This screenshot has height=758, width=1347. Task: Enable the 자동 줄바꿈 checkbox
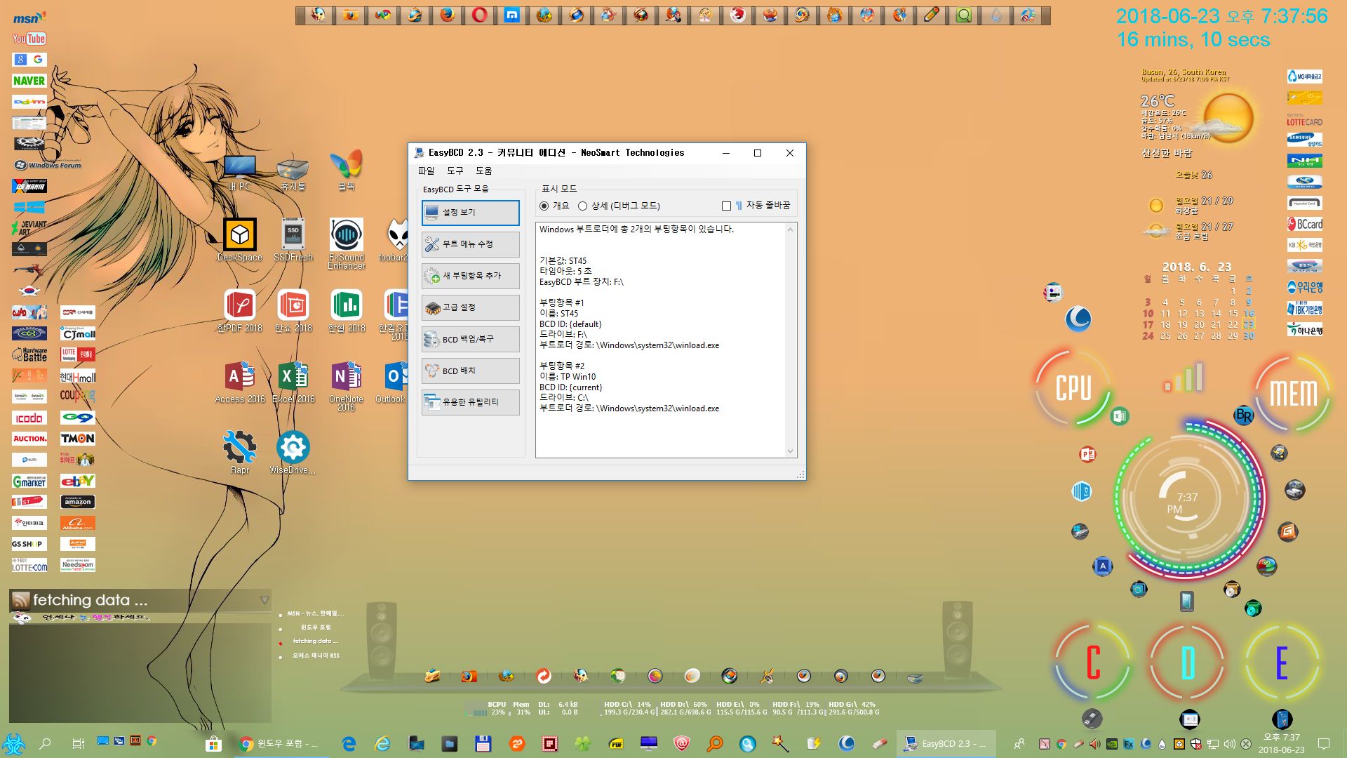(x=726, y=206)
